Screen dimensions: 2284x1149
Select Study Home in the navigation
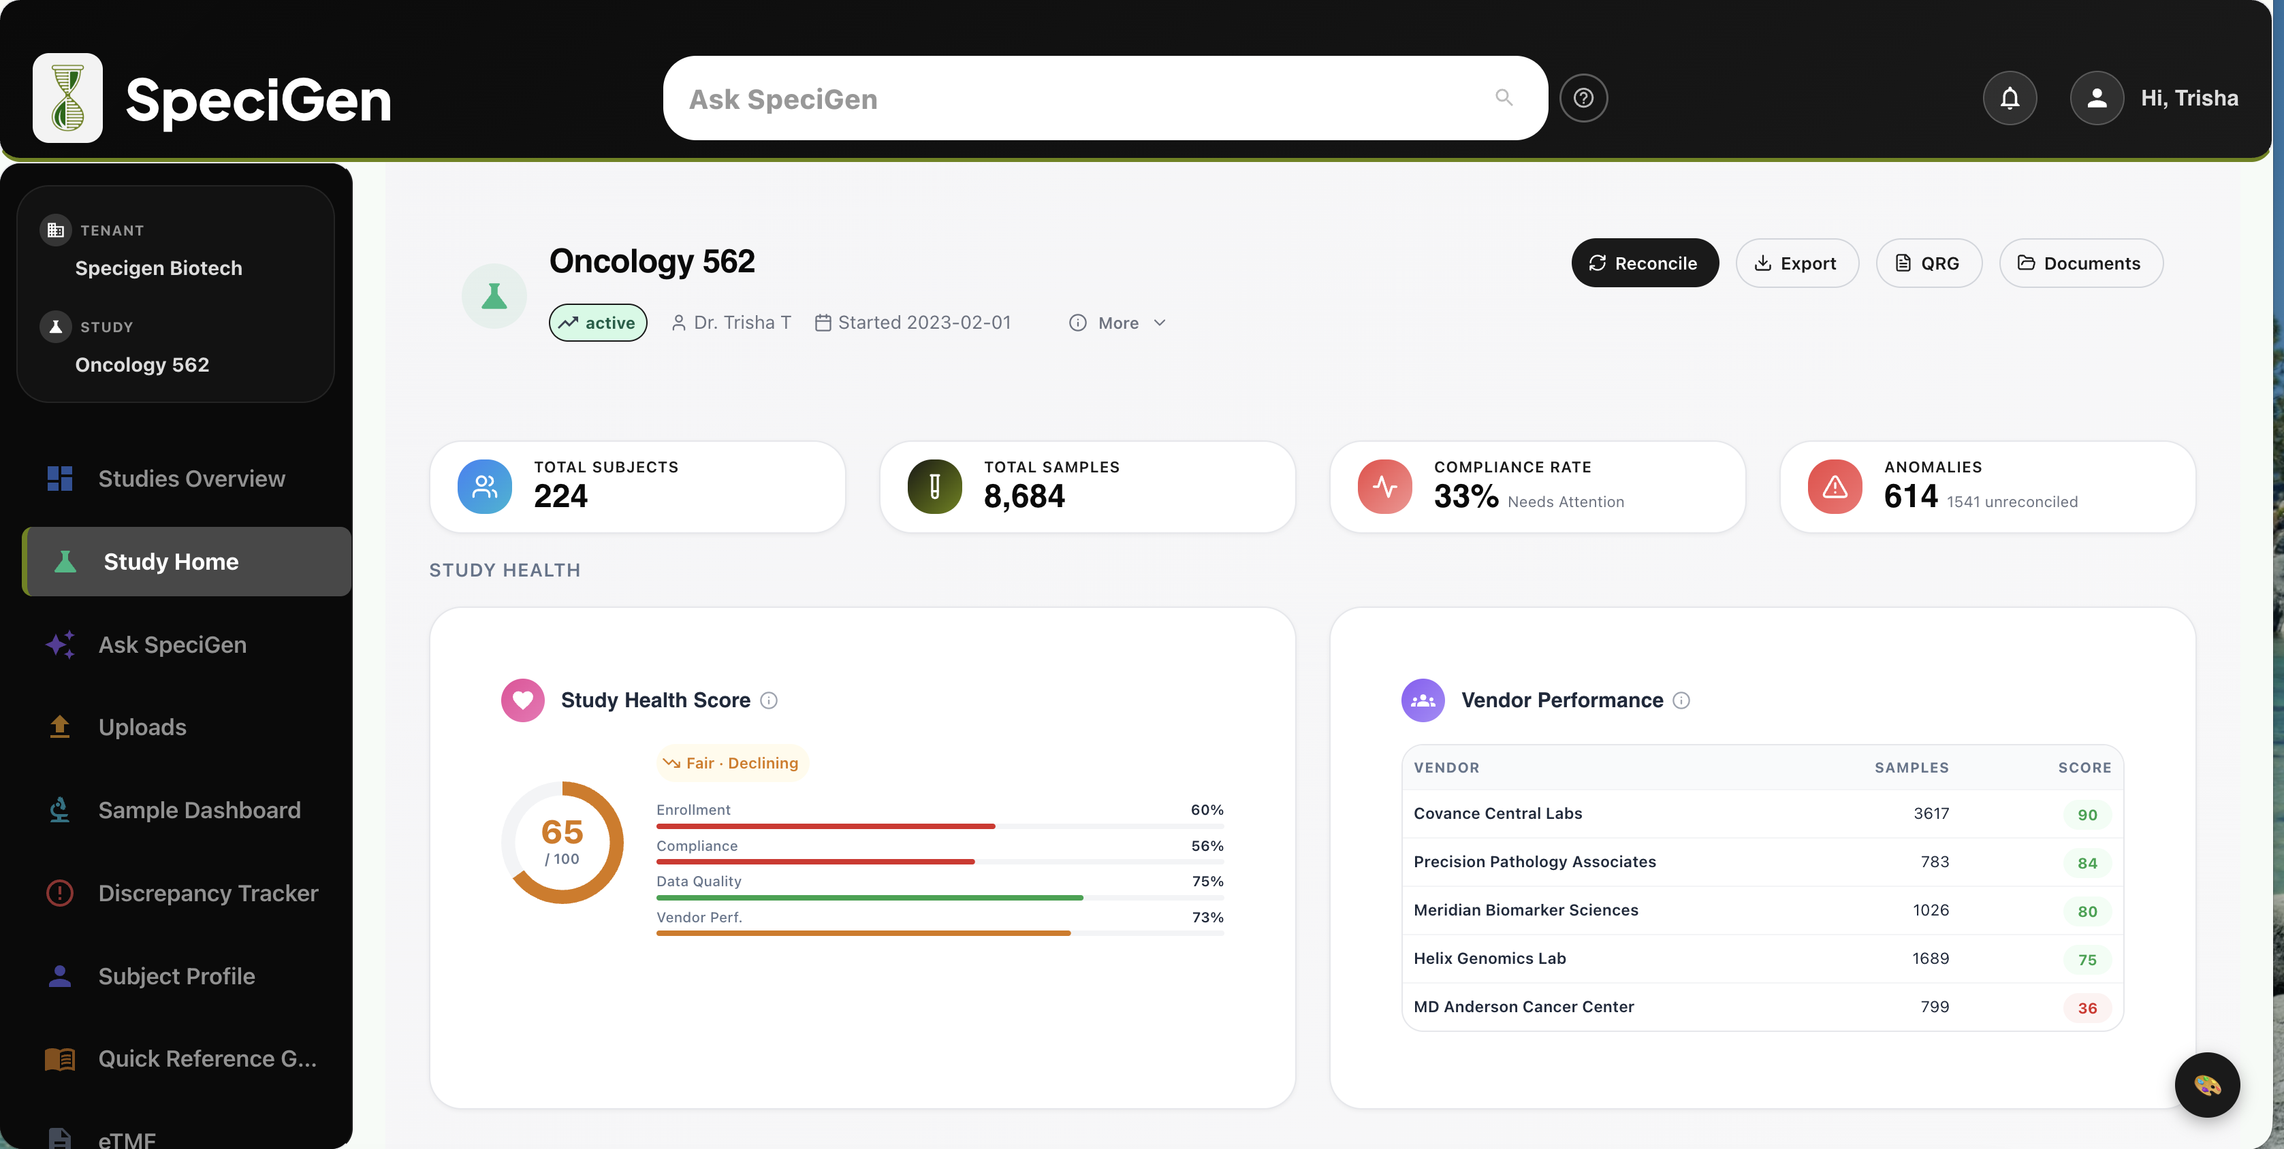(171, 561)
